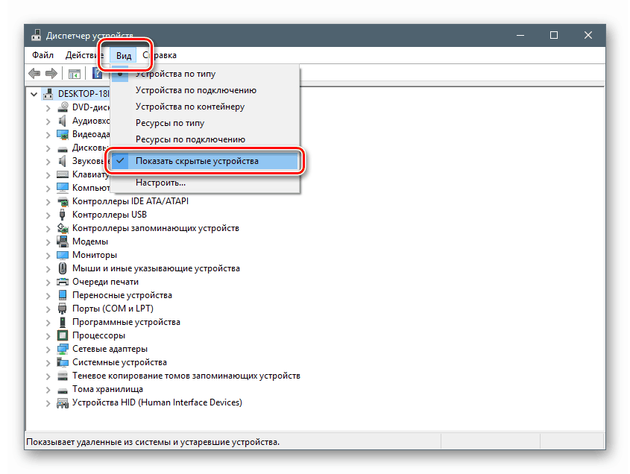The width and height of the screenshot is (630, 474).
Task: Open the Файл menu
Action: click(43, 55)
